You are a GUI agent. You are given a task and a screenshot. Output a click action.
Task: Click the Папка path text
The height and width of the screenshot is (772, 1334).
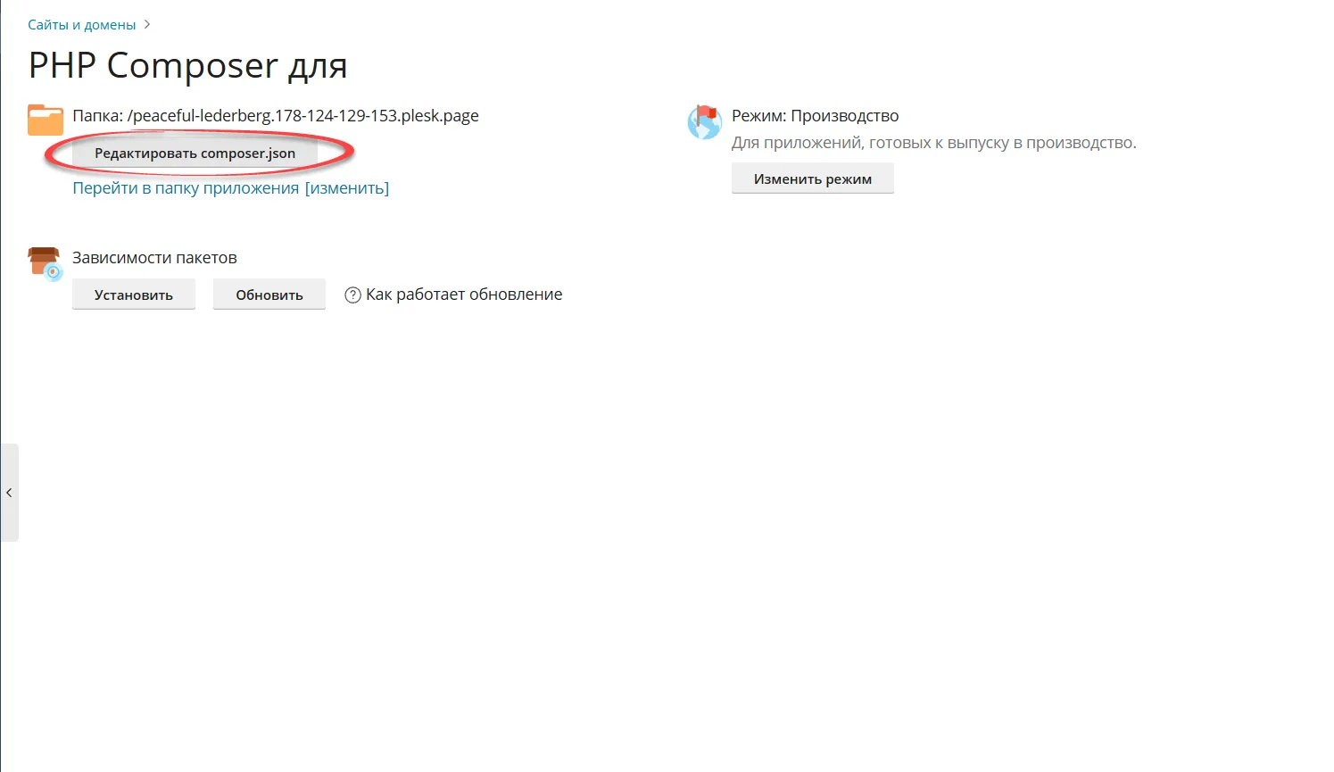[96, 116]
